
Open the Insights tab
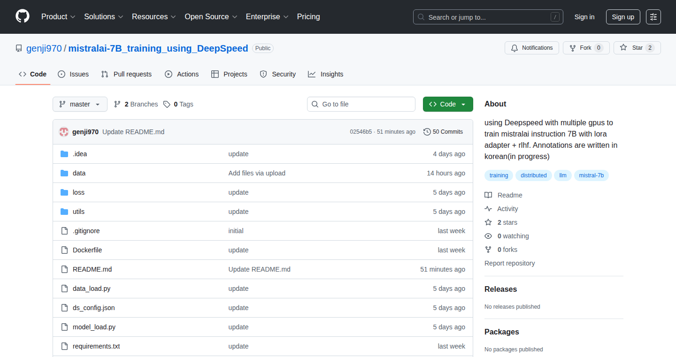326,74
